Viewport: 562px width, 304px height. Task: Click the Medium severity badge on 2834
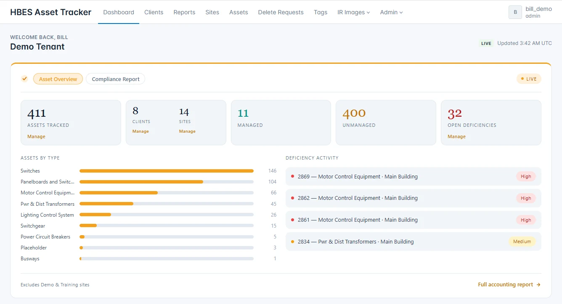(522, 241)
